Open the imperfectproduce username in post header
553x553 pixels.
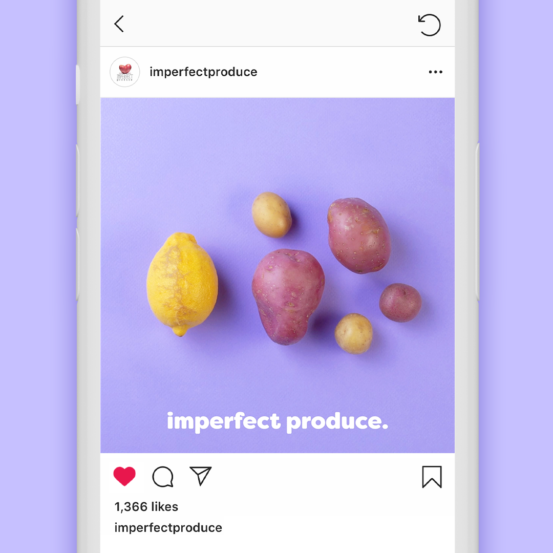pyautogui.click(x=203, y=72)
